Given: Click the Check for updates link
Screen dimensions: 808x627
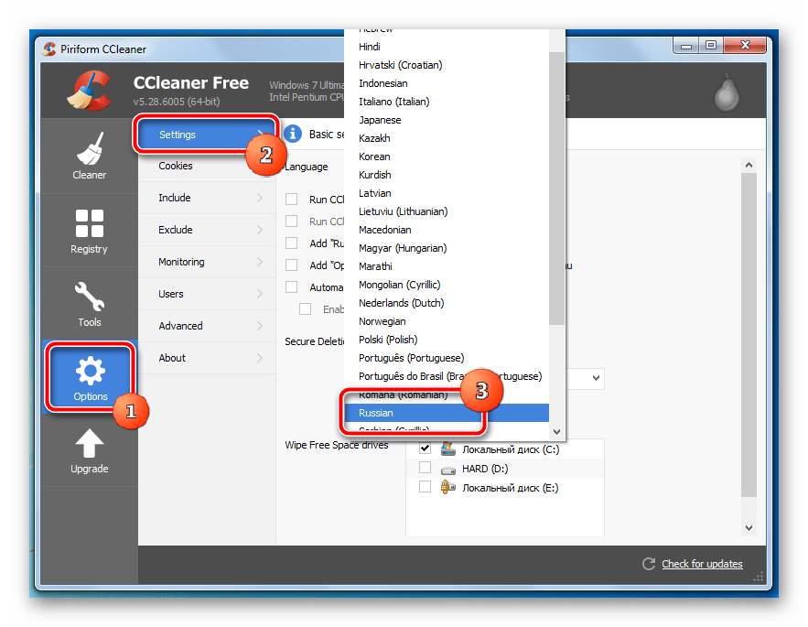Looking at the screenshot, I should tap(702, 564).
